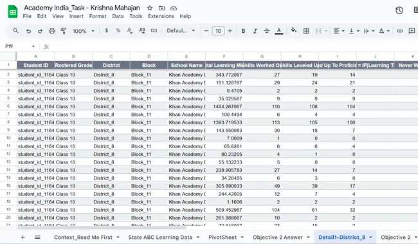Screen dimensions: 418x244
Task: Format as percent
Action: coord(118,31)
